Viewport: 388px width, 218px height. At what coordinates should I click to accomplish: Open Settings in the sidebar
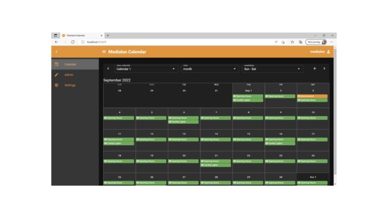pyautogui.click(x=75, y=85)
